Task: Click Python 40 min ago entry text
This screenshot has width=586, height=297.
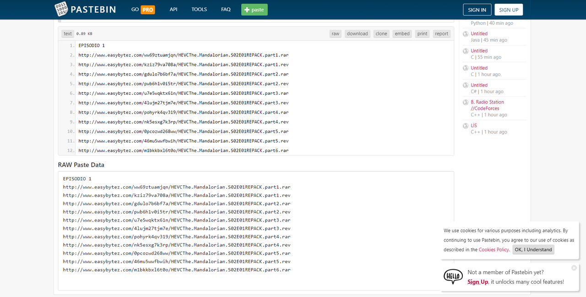Action: click(x=492, y=23)
